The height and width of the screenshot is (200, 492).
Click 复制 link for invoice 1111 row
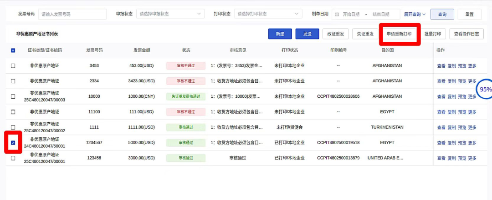[x=451, y=127]
